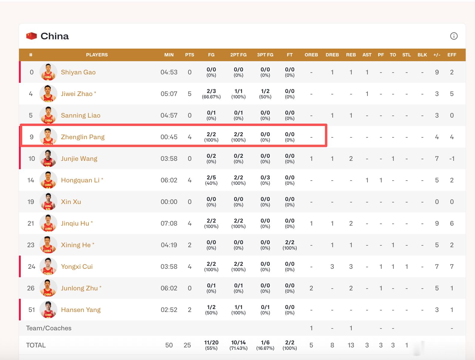Open Xin Xu player profile link

71,202
